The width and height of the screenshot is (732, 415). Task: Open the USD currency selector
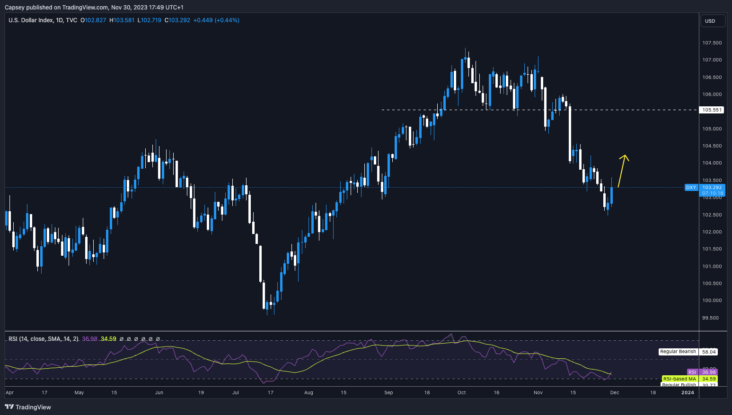[x=712, y=21]
